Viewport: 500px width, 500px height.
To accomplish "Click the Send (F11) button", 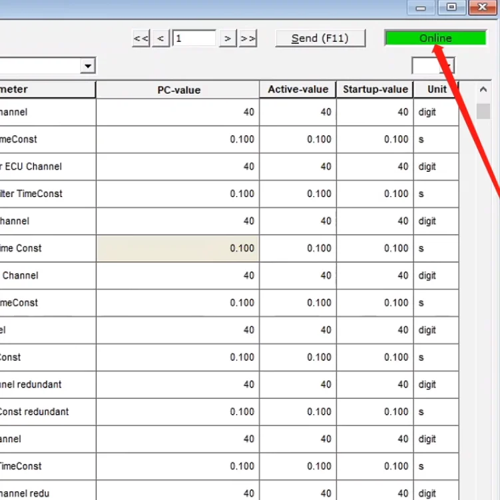I will coord(320,39).
